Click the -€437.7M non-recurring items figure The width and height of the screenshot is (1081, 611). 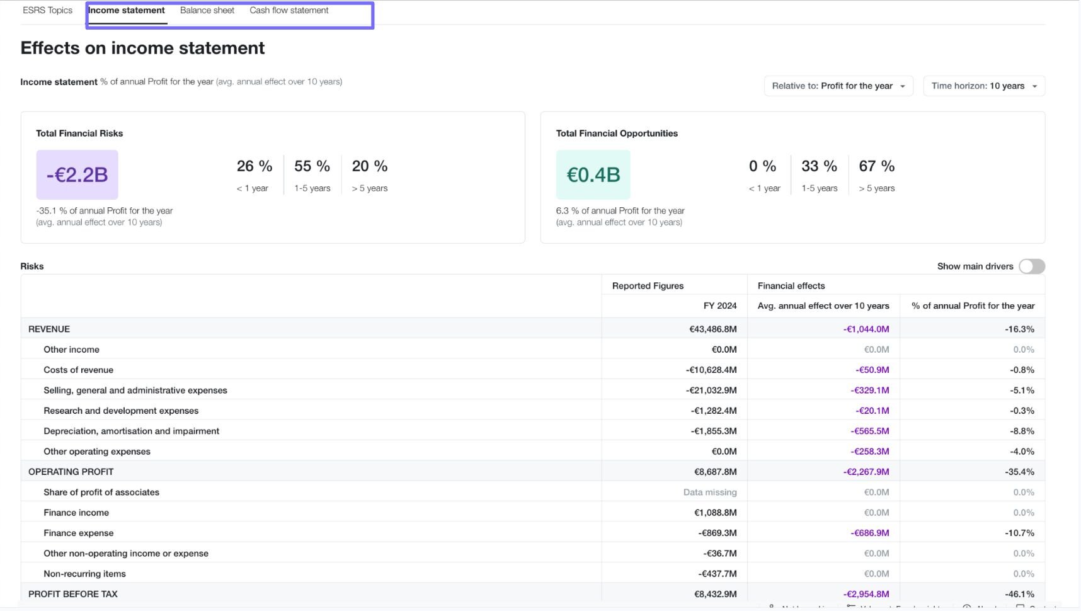pyautogui.click(x=718, y=574)
